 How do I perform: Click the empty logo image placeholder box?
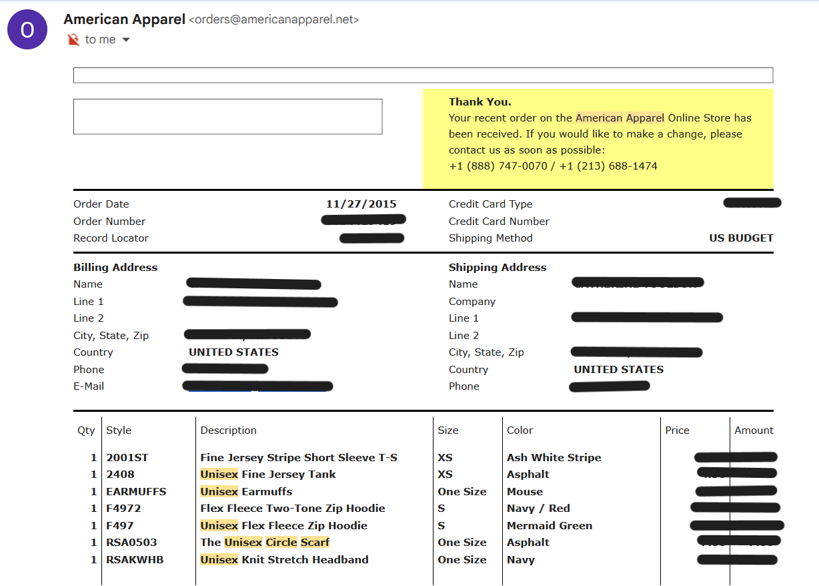tap(227, 117)
